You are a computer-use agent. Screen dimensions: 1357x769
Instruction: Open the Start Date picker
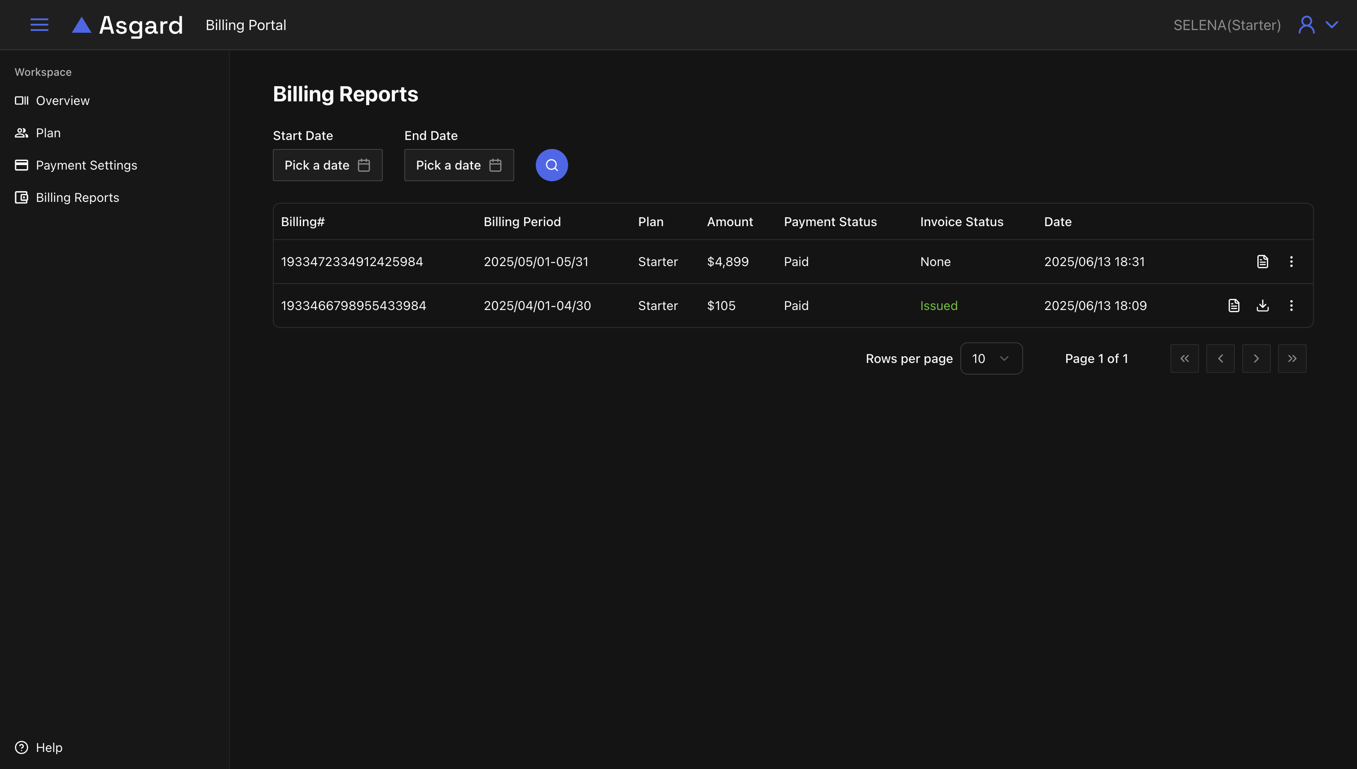pyautogui.click(x=328, y=165)
